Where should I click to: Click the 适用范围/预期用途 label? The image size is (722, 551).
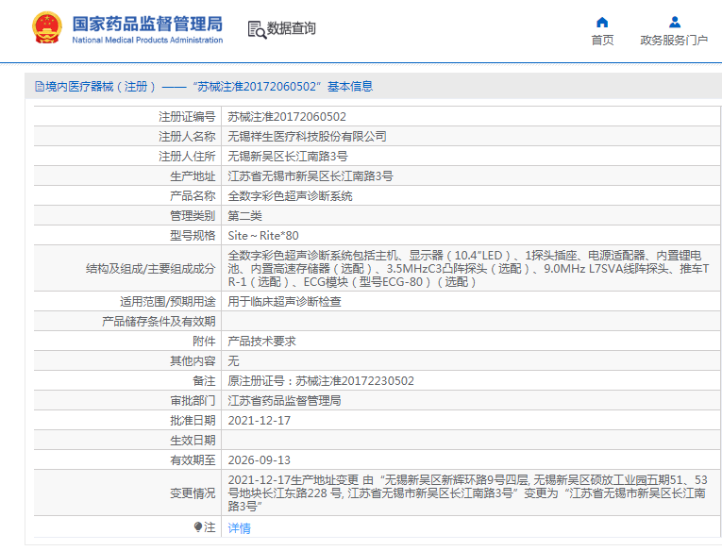point(168,302)
